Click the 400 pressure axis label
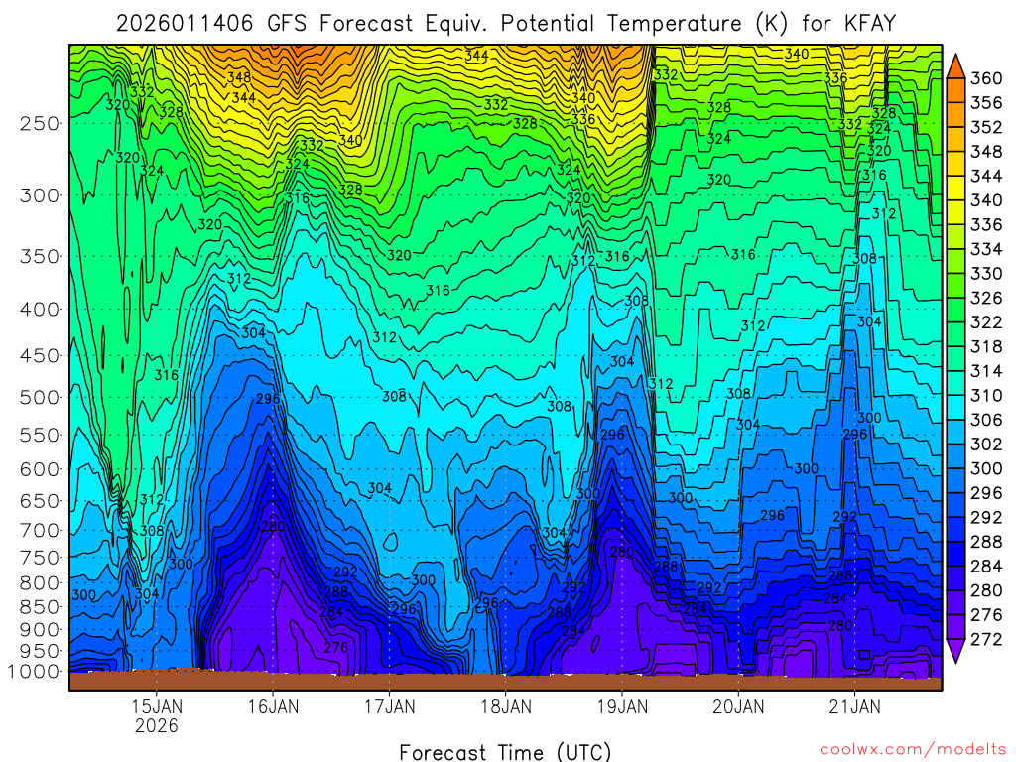Viewport: 1016px width, 762px height. click(x=40, y=310)
